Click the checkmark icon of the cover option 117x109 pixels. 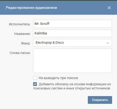coord(35,84)
